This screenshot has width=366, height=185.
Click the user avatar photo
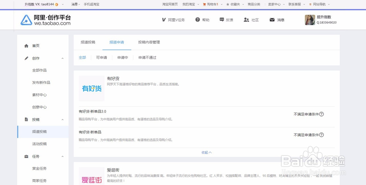(310, 20)
